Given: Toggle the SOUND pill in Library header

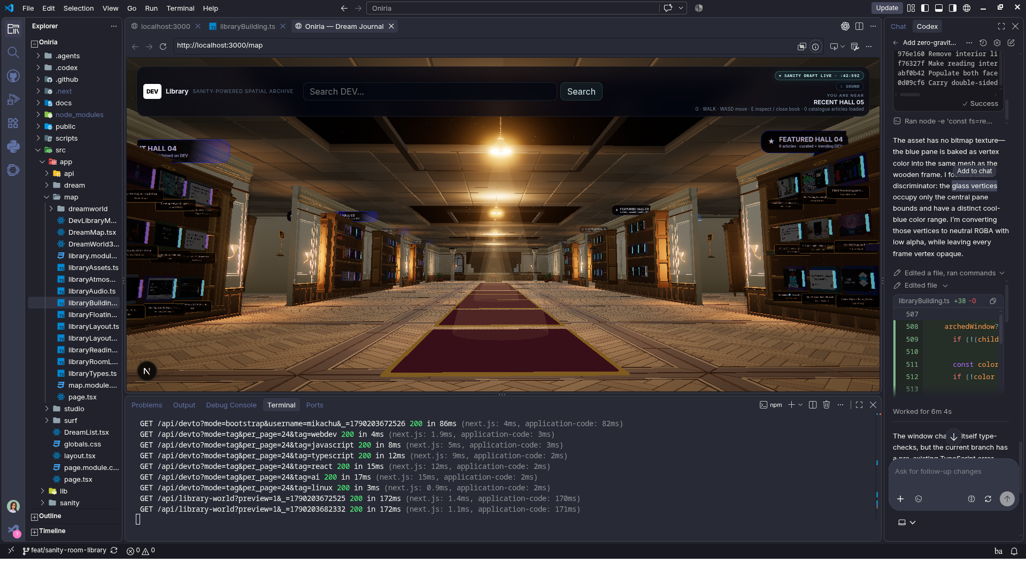Looking at the screenshot, I should (850, 86).
